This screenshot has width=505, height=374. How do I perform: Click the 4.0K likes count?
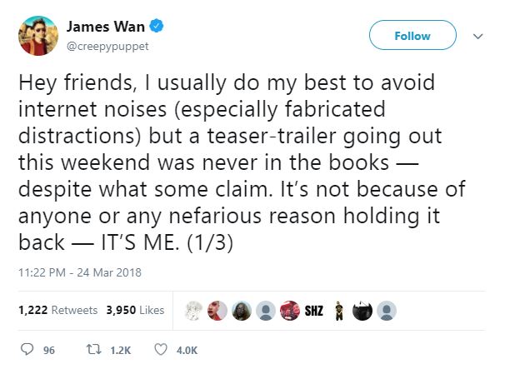click(187, 350)
